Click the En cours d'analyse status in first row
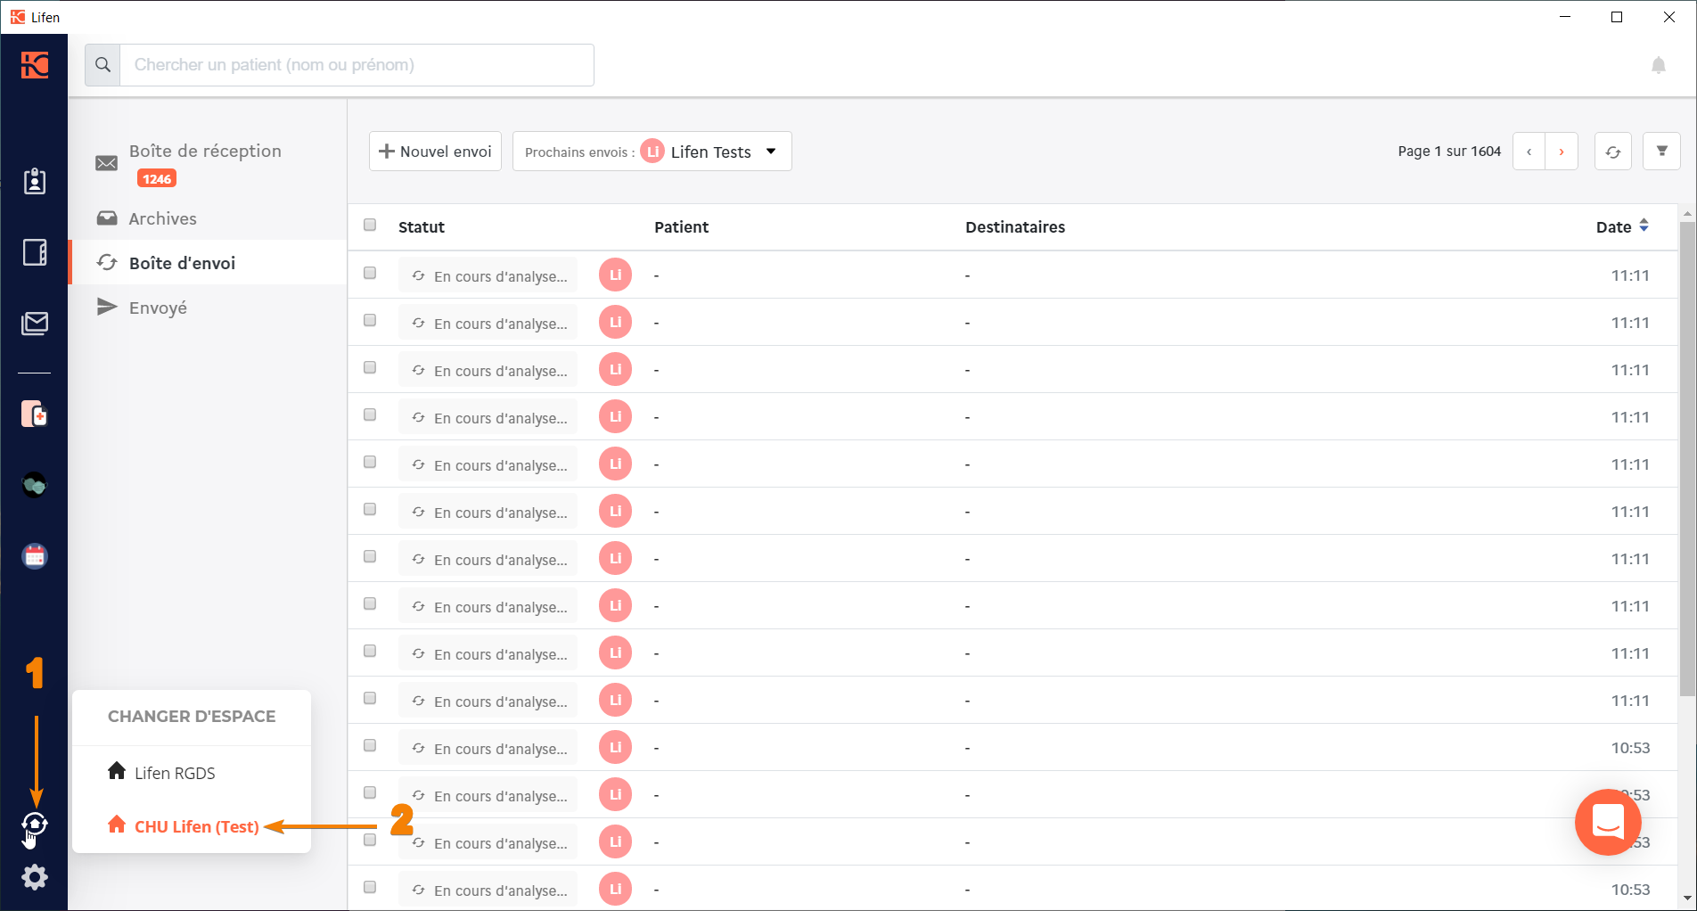The width and height of the screenshot is (1697, 911). [x=488, y=276]
